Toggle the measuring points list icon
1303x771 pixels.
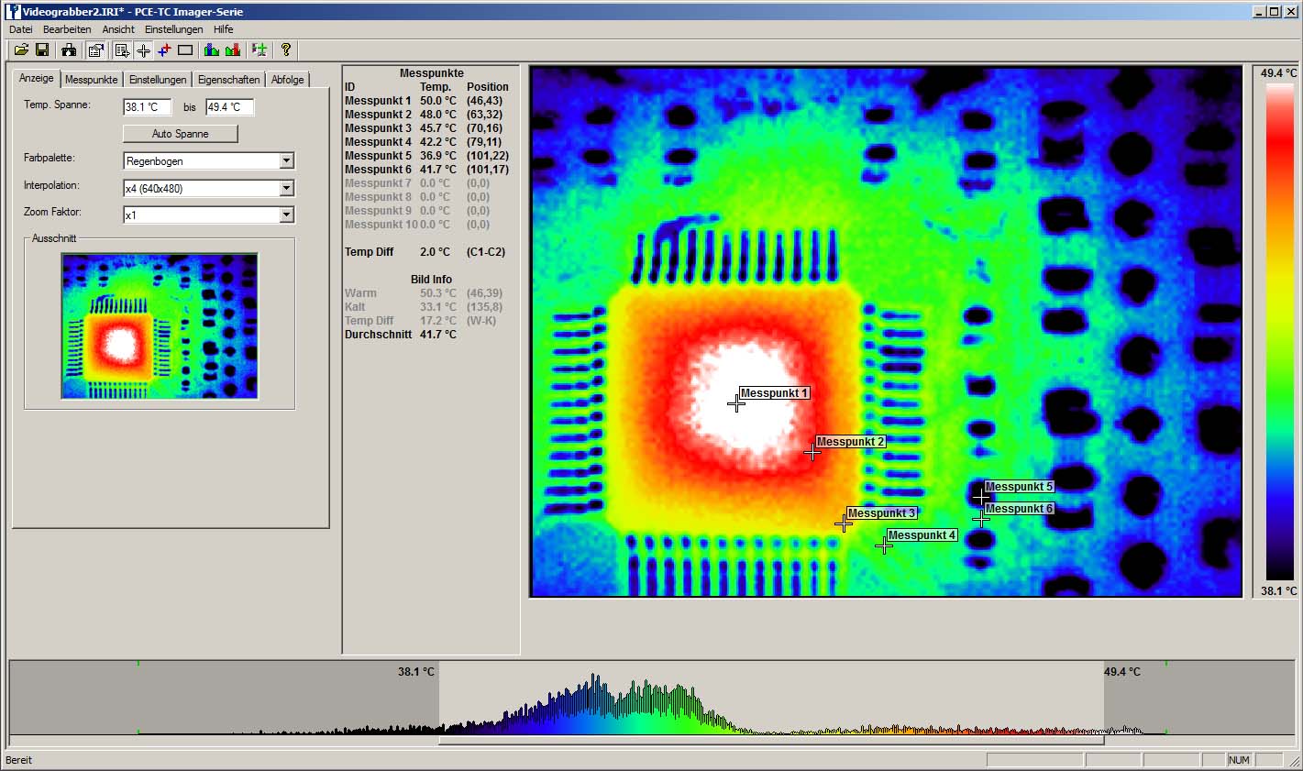click(122, 50)
